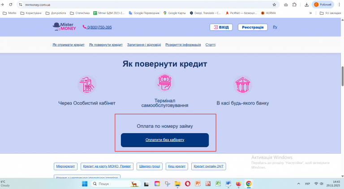Go to Запитання і відповіді
The height and width of the screenshot is (189, 344).
[144, 45]
